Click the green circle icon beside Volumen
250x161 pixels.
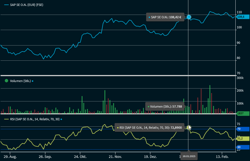(6, 81)
